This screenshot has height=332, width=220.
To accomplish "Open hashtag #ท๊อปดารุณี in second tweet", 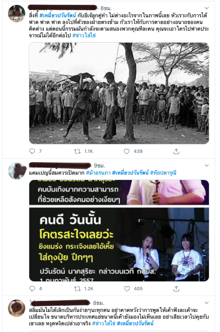I will coord(163,173).
